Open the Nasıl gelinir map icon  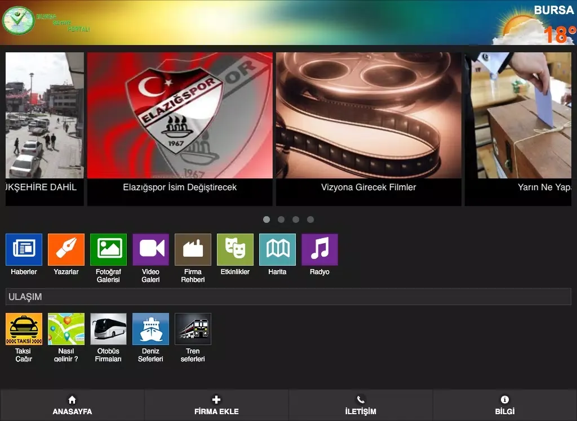[66, 329]
